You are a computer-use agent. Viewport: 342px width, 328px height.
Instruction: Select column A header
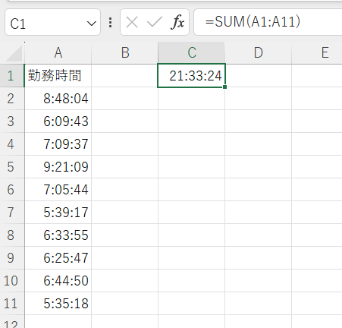tap(58, 53)
